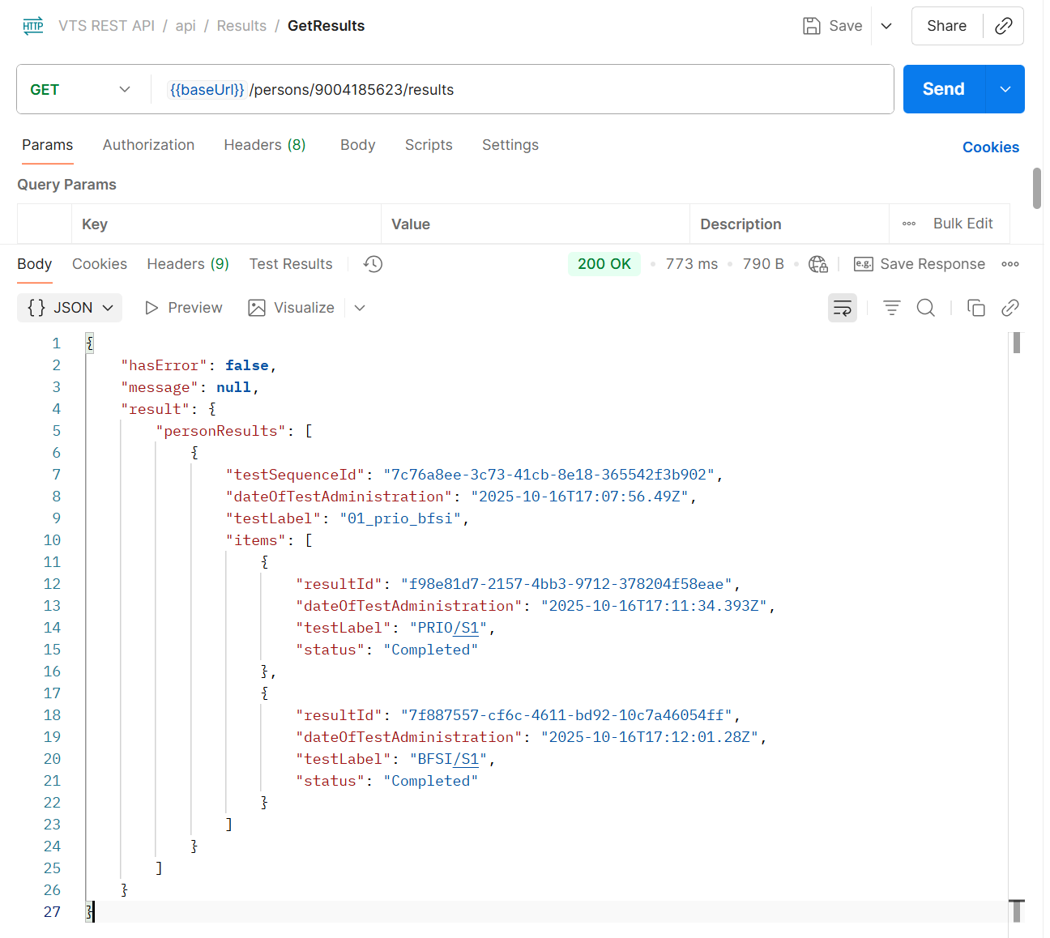Viewport: 1050px width, 938px height.
Task: Open the Test Results tab
Action: coord(290,264)
